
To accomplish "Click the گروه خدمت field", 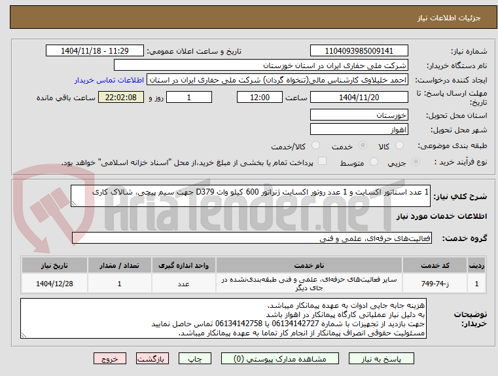I will click(251, 238).
